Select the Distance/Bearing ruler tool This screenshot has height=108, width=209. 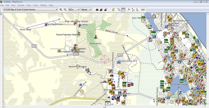click(143, 10)
